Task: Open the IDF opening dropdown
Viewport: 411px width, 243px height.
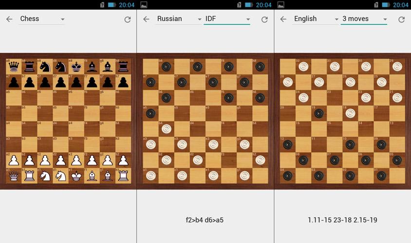Action: [x=227, y=19]
